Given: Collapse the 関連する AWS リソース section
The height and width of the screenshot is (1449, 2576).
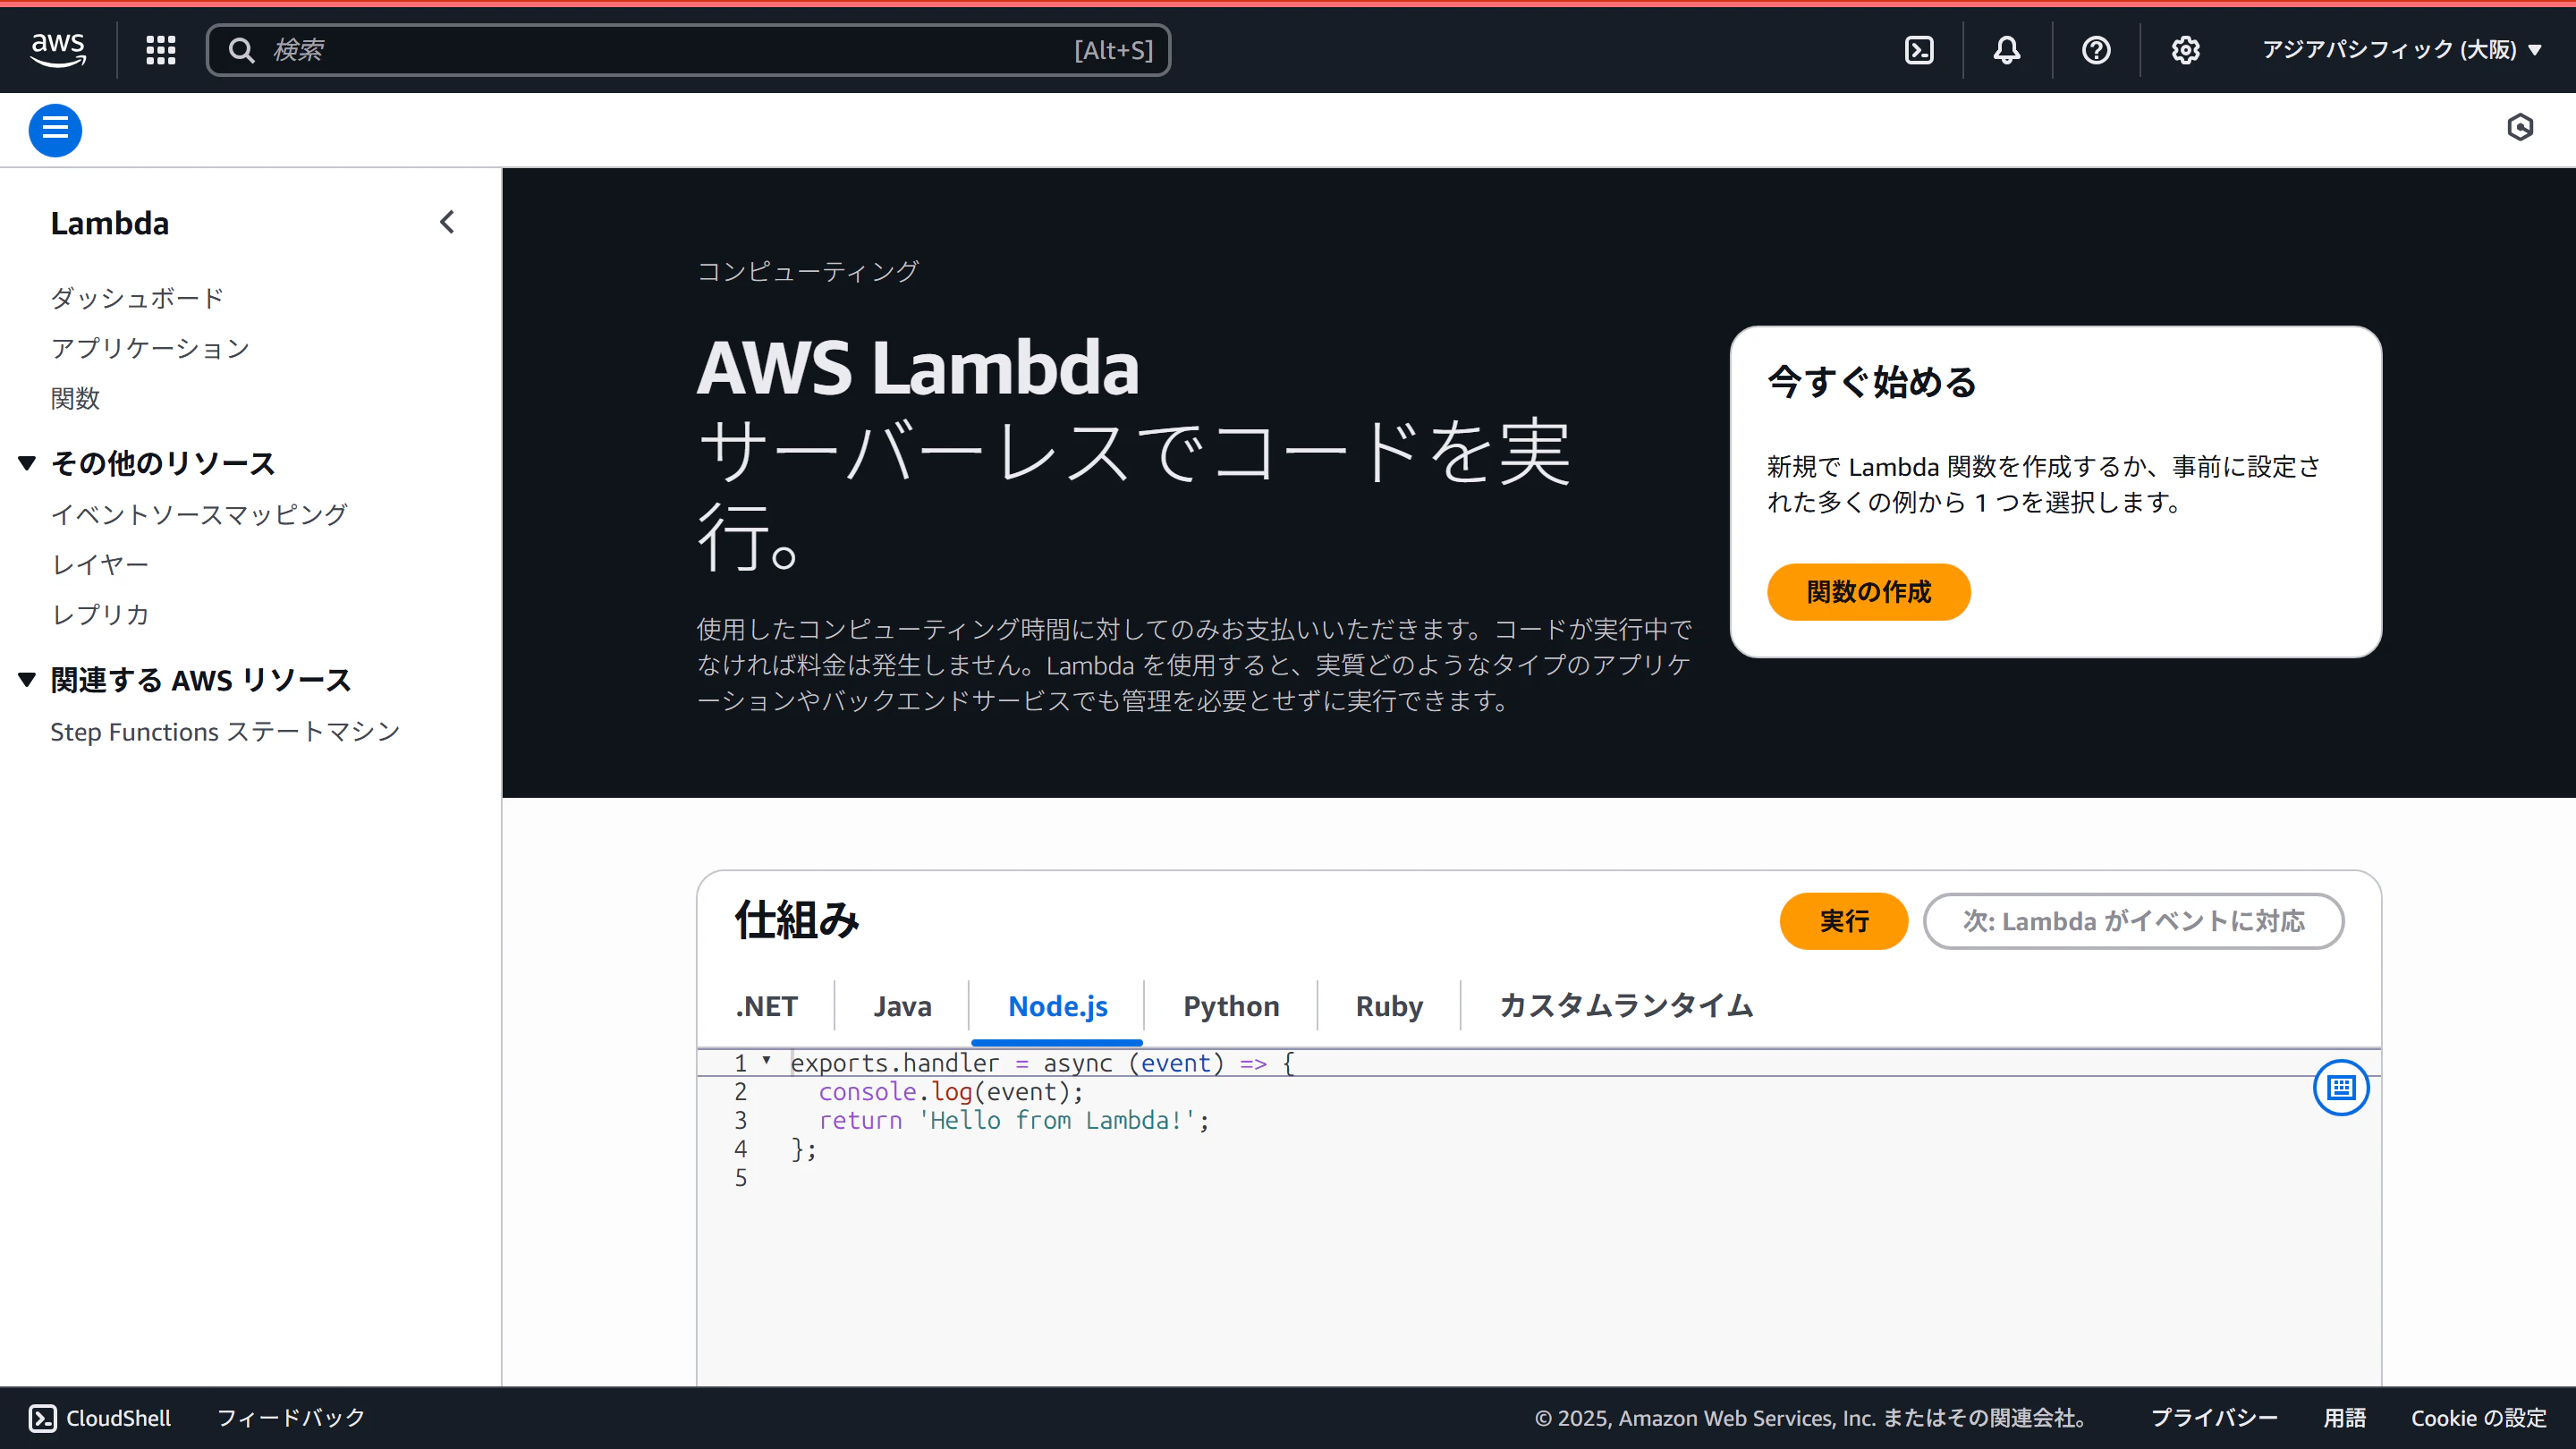Looking at the screenshot, I should point(27,680).
